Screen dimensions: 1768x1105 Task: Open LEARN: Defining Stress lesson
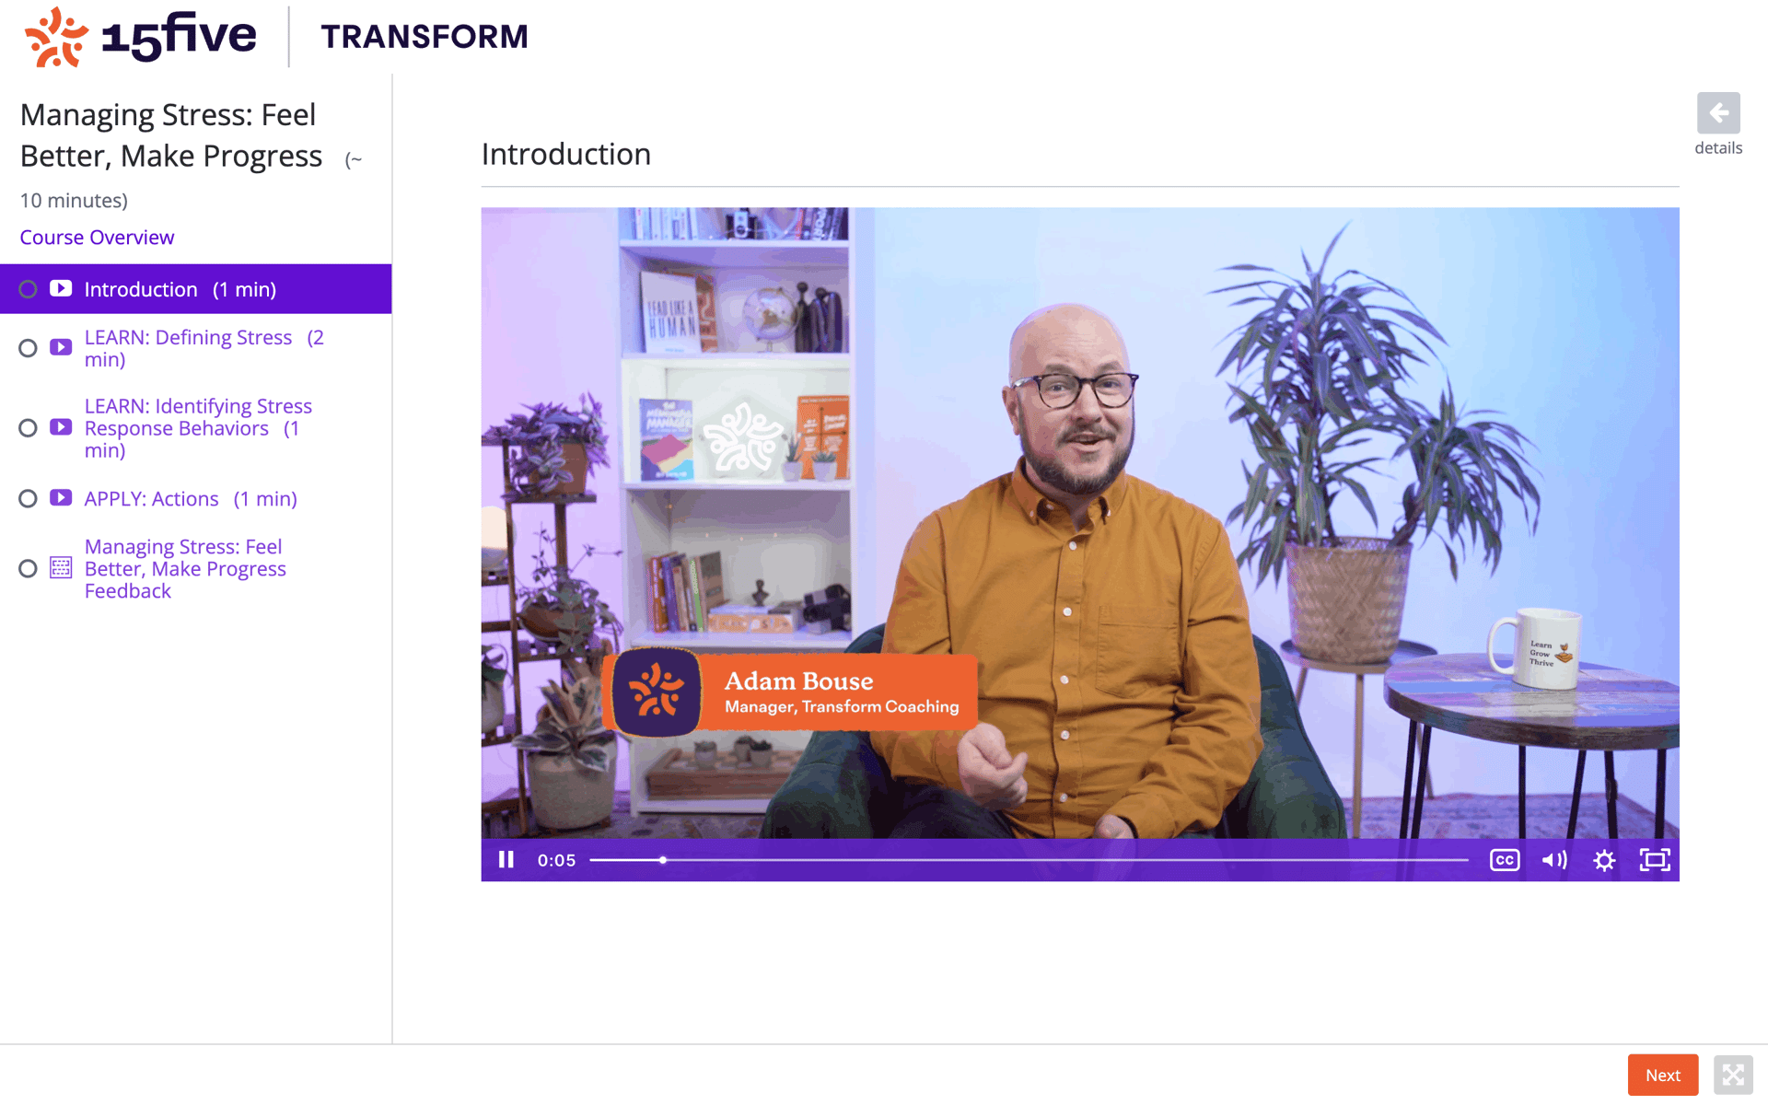tap(204, 348)
